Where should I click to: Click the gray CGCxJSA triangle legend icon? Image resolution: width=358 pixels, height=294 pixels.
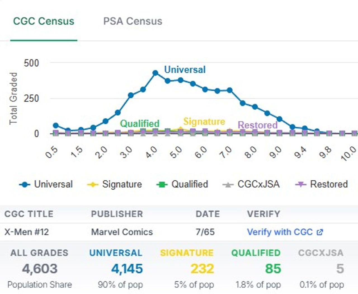tap(228, 185)
